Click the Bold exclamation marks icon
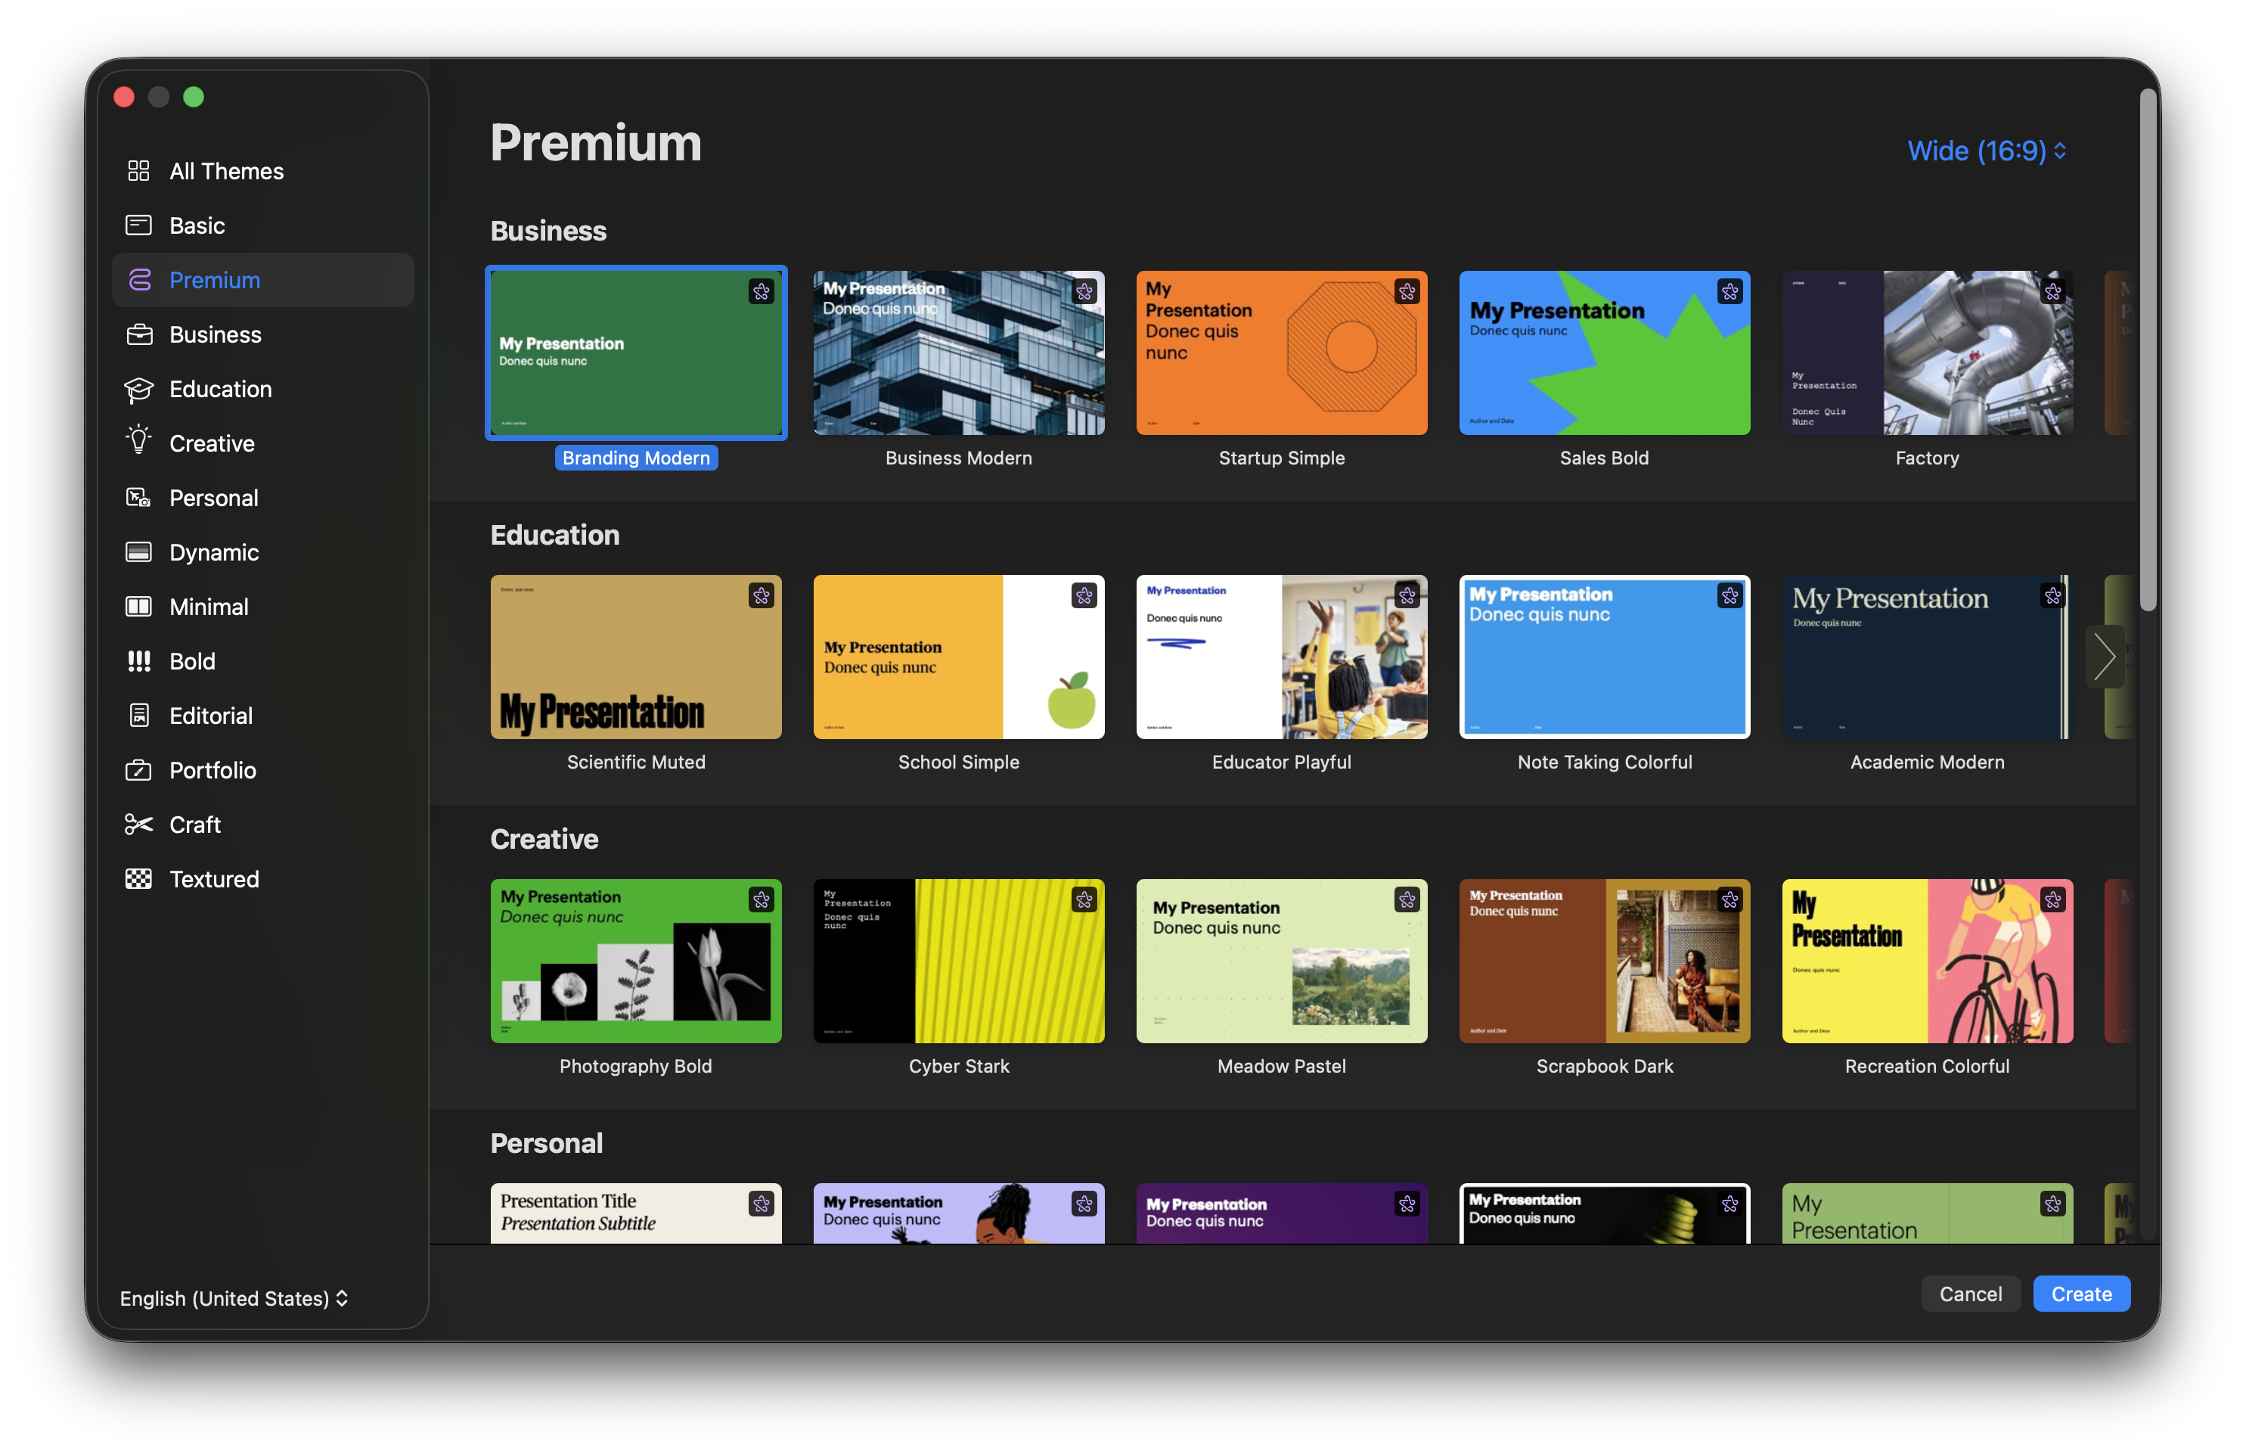Image resolution: width=2246 pixels, height=1454 pixels. [x=138, y=661]
